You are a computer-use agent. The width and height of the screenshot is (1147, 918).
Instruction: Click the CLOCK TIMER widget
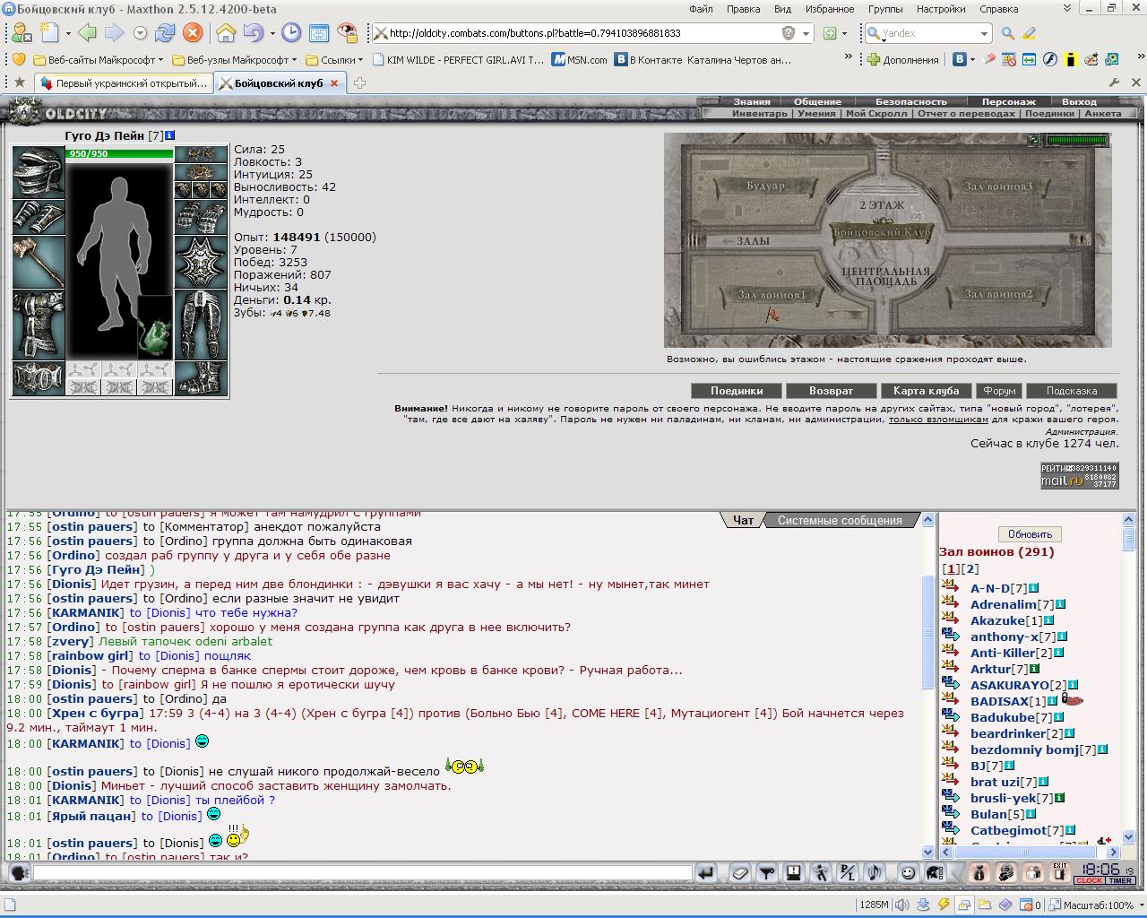pos(1104,873)
